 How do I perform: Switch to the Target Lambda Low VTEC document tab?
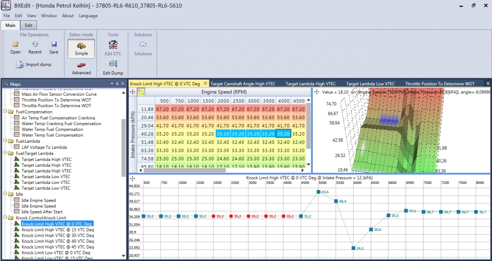pos(370,84)
